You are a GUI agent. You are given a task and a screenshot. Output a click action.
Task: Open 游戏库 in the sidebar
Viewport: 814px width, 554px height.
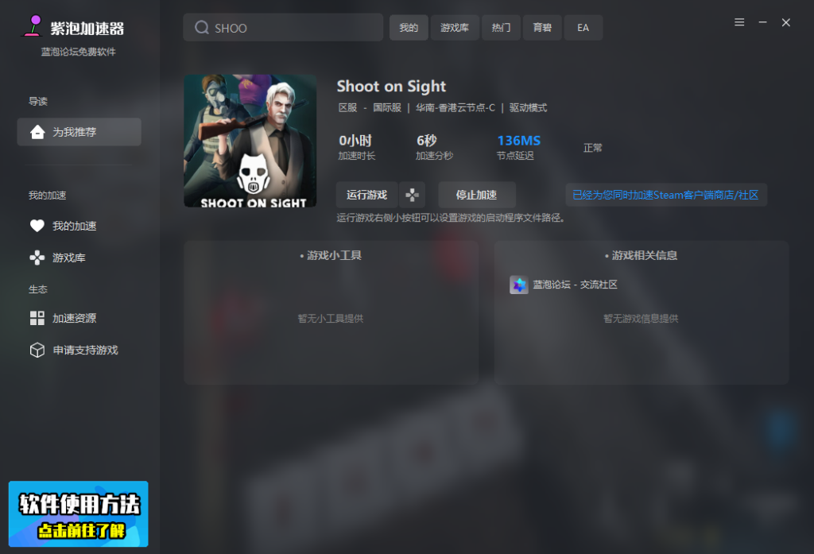[68, 258]
